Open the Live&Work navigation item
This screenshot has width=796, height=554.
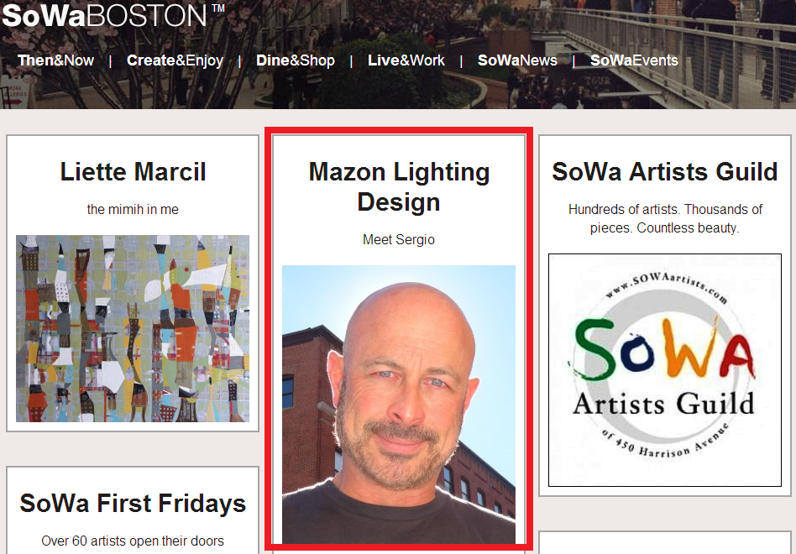pos(406,60)
